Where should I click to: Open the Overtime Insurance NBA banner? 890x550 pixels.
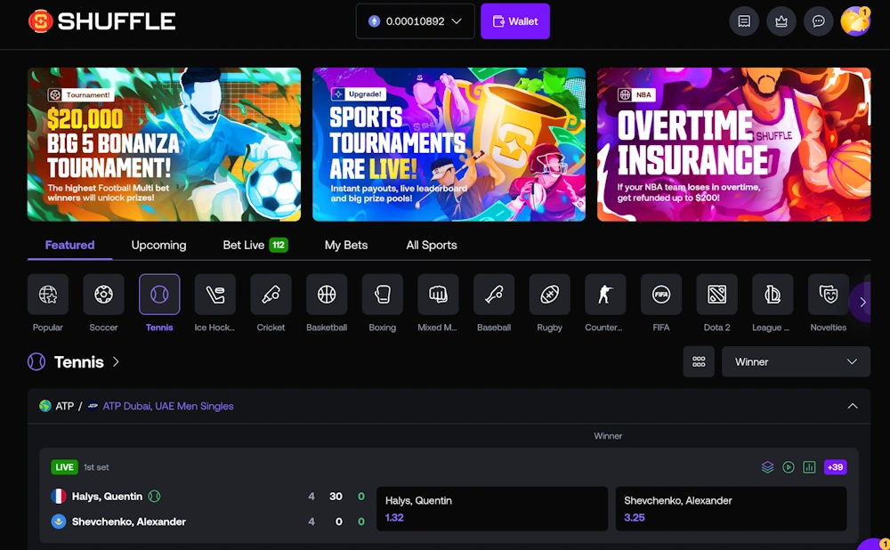[x=733, y=144]
